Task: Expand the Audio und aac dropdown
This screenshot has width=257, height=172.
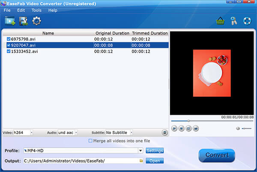Action: (x=76, y=132)
